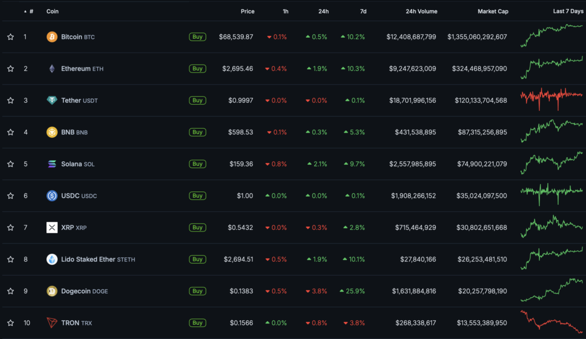Screen dimensions: 586x339
Task: Click the BNB coin logo icon
Action: [52, 132]
